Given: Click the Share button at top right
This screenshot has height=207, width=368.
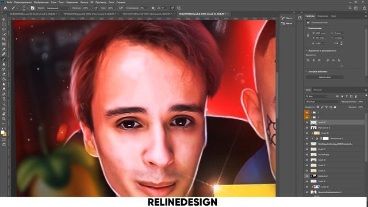Looking at the screenshot, I should 365,7.
